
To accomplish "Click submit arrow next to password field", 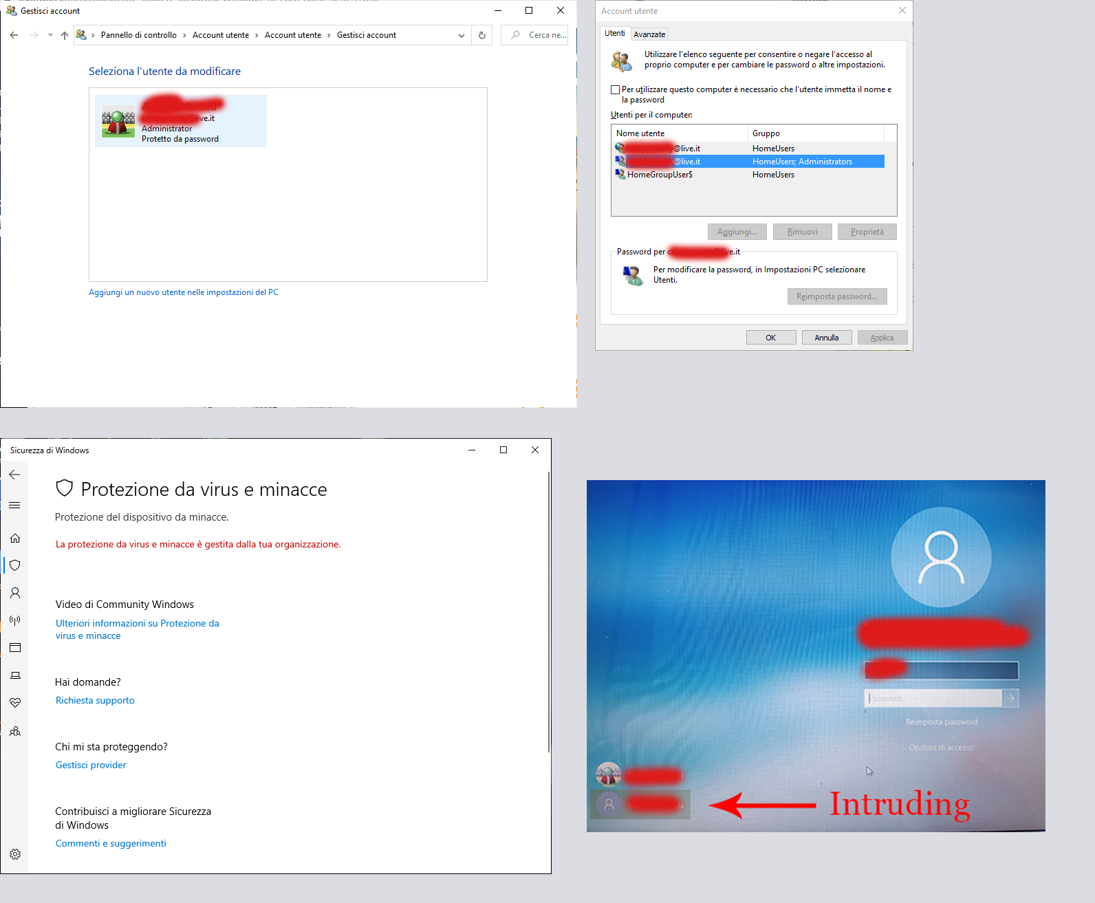I will [x=1010, y=698].
